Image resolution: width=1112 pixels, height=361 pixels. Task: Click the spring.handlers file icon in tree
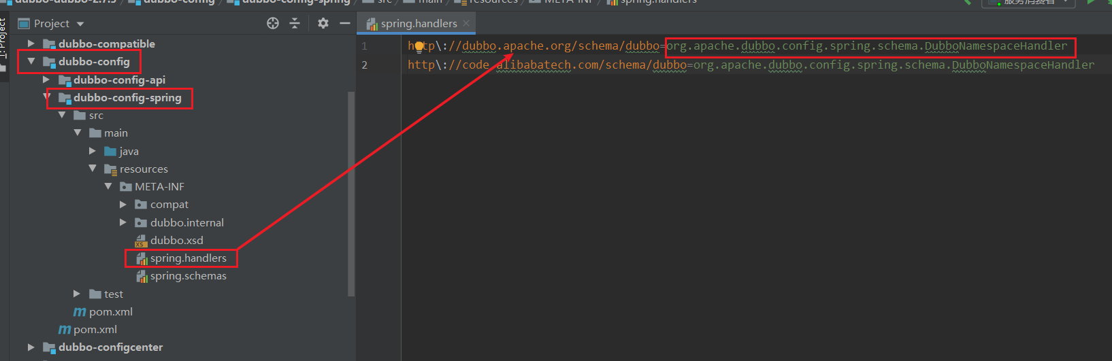pyautogui.click(x=142, y=258)
